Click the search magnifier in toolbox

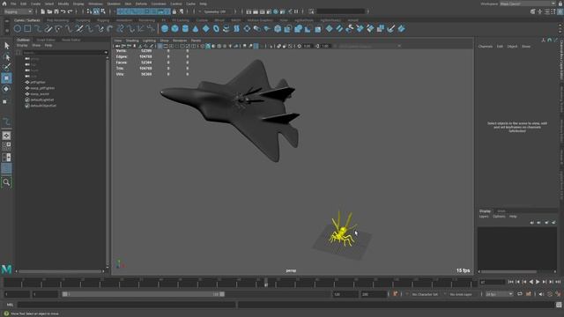(x=6, y=182)
